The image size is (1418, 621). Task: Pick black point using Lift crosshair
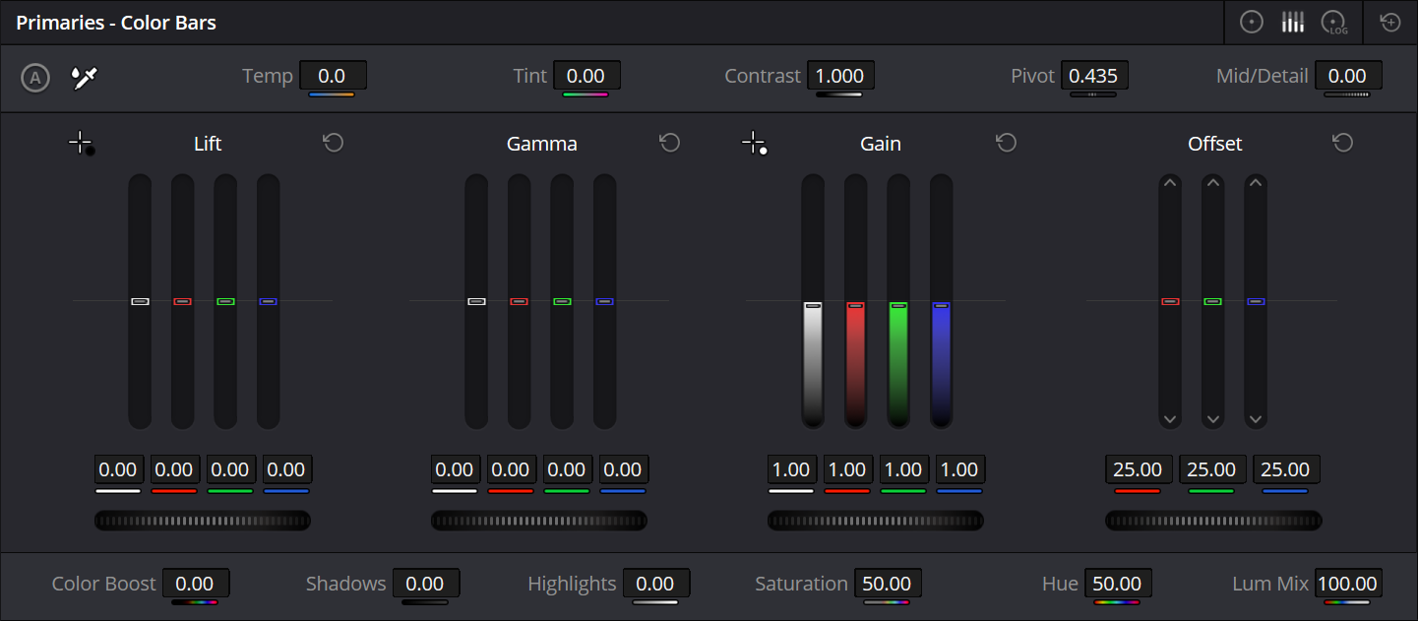(x=81, y=144)
